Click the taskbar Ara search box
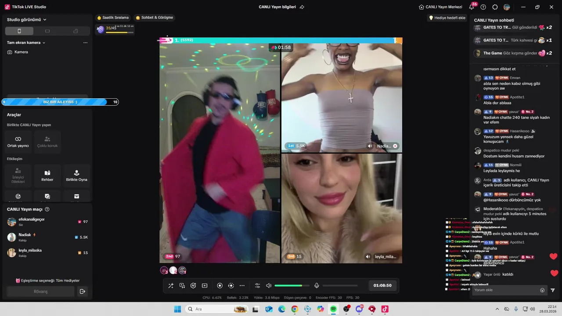562x316 pixels. click(217, 309)
